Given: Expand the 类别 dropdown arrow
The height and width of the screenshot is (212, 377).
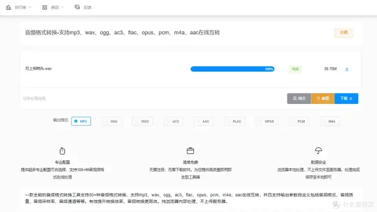Looking at the screenshot, I should click(62, 7).
